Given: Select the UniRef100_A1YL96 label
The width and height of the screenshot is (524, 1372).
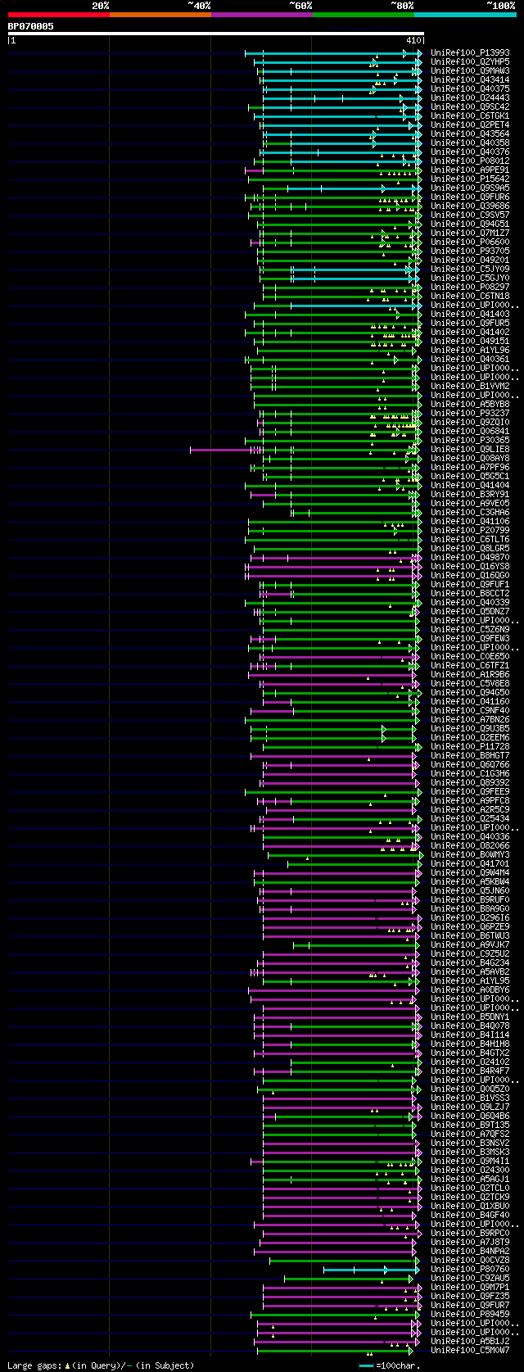Looking at the screenshot, I should pos(470,351).
